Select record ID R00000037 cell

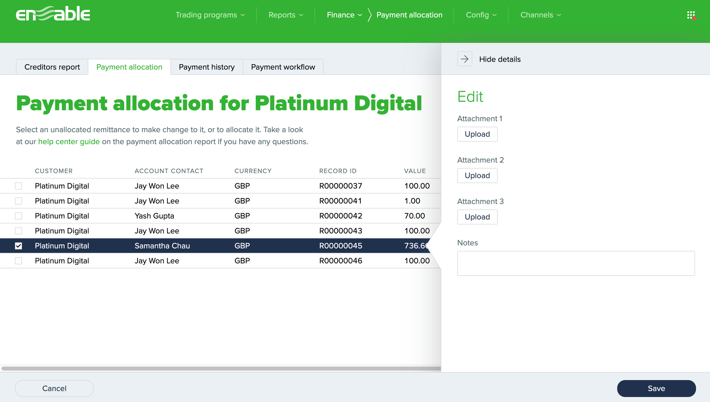[341, 186]
